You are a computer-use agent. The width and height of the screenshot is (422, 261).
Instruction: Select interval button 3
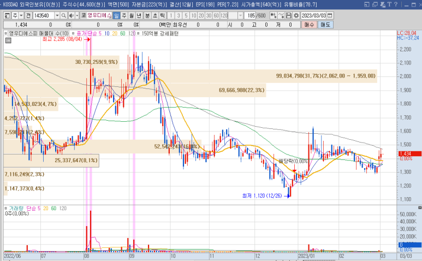coord(178,16)
